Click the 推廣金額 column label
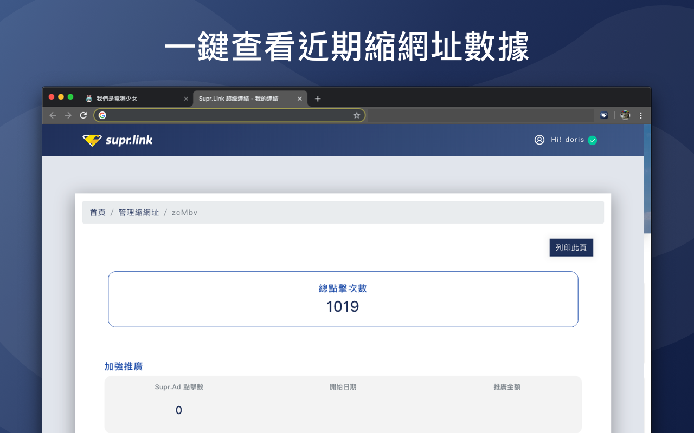 [507, 387]
